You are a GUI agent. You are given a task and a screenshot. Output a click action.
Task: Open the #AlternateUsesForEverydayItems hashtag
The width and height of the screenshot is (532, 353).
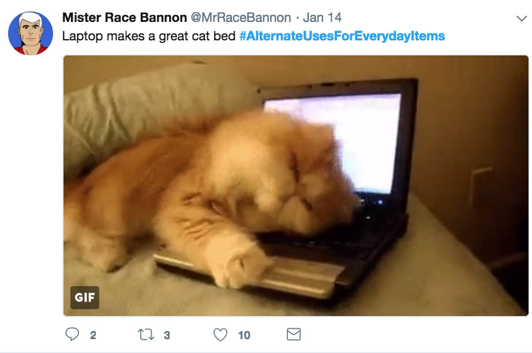tap(342, 36)
